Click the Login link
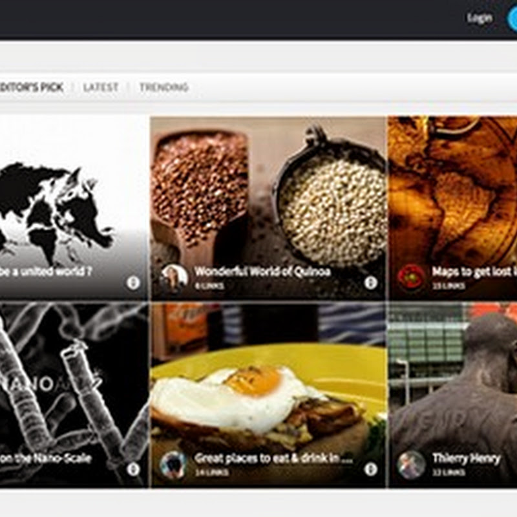Image resolution: width=517 pixels, height=517 pixels. point(480,18)
